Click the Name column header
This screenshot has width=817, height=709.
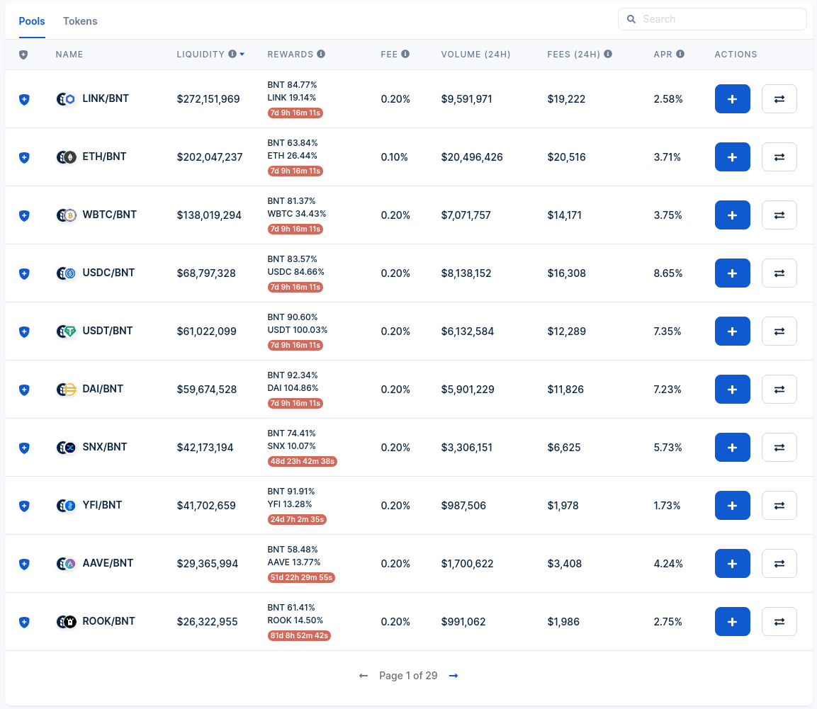[69, 54]
